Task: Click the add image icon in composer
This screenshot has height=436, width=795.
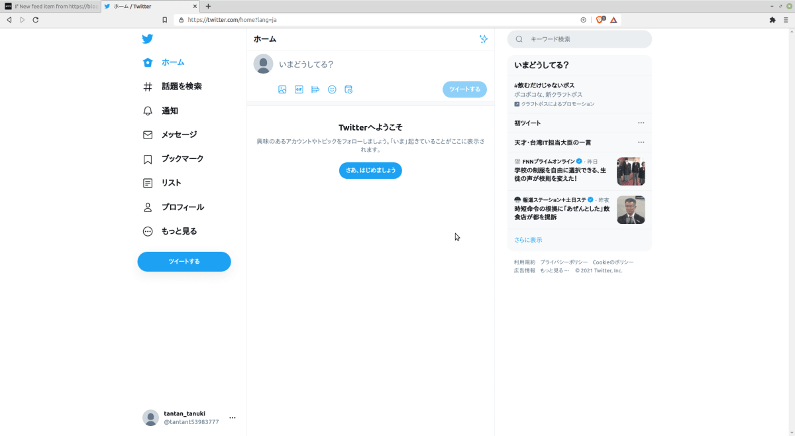Action: click(282, 89)
